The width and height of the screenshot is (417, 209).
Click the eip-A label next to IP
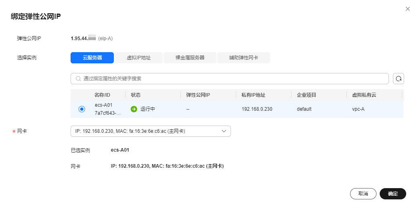(105, 39)
